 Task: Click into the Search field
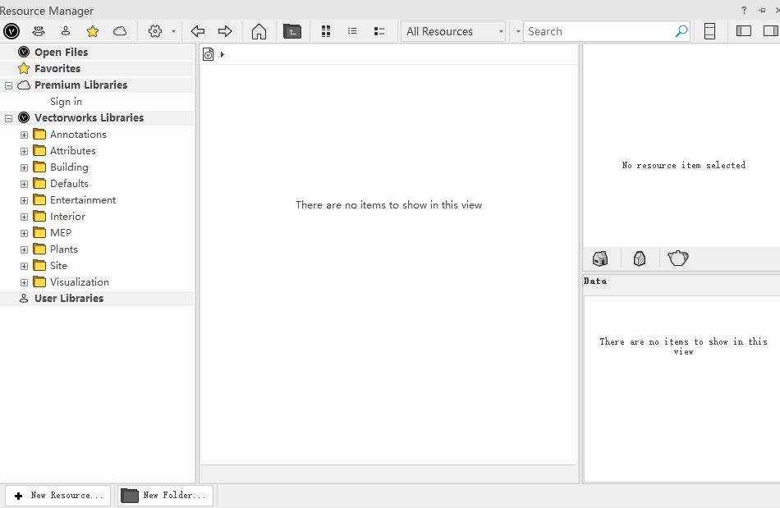click(x=599, y=31)
